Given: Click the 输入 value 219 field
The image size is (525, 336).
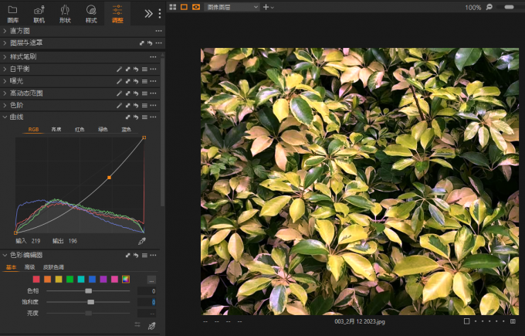Looking at the screenshot, I should point(36,241).
